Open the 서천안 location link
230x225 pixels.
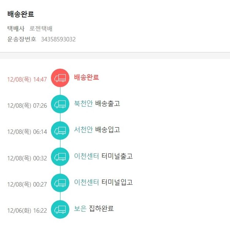[83, 130]
